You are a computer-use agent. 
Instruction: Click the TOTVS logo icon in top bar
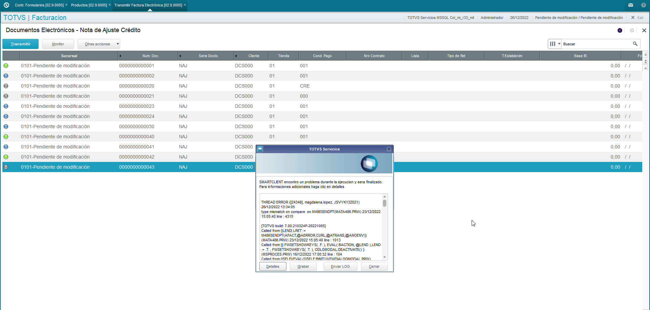[x=6, y=5]
